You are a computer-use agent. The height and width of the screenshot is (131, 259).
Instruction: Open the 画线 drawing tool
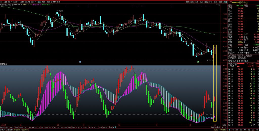click(x=206, y=2)
